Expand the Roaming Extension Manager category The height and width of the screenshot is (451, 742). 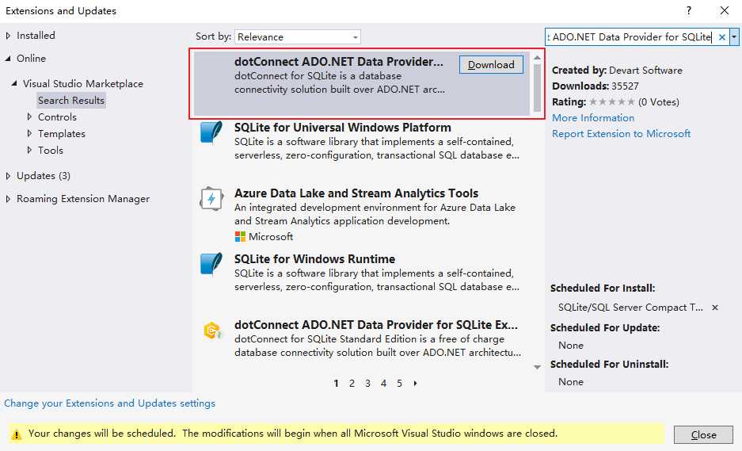(x=8, y=199)
